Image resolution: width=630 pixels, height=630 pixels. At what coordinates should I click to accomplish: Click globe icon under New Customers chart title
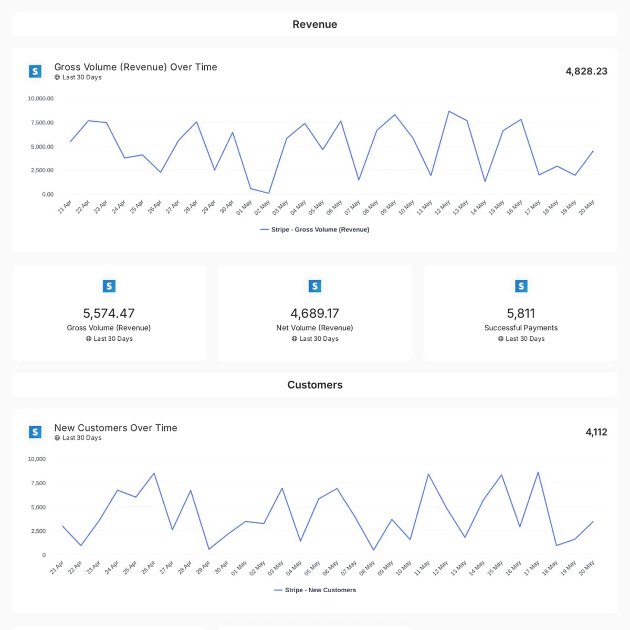coord(57,438)
